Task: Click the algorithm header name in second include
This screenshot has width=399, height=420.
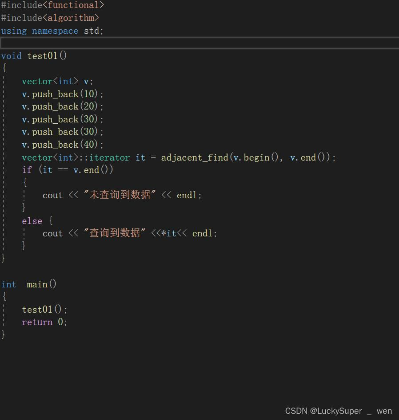Action: coord(72,18)
